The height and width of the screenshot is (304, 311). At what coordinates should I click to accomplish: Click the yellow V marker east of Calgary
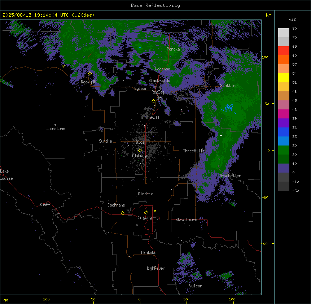point(155,211)
